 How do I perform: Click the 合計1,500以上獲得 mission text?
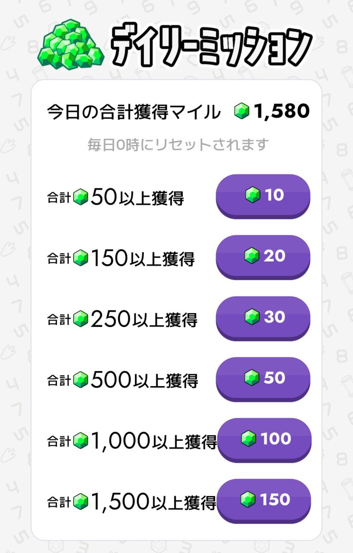[x=131, y=501]
